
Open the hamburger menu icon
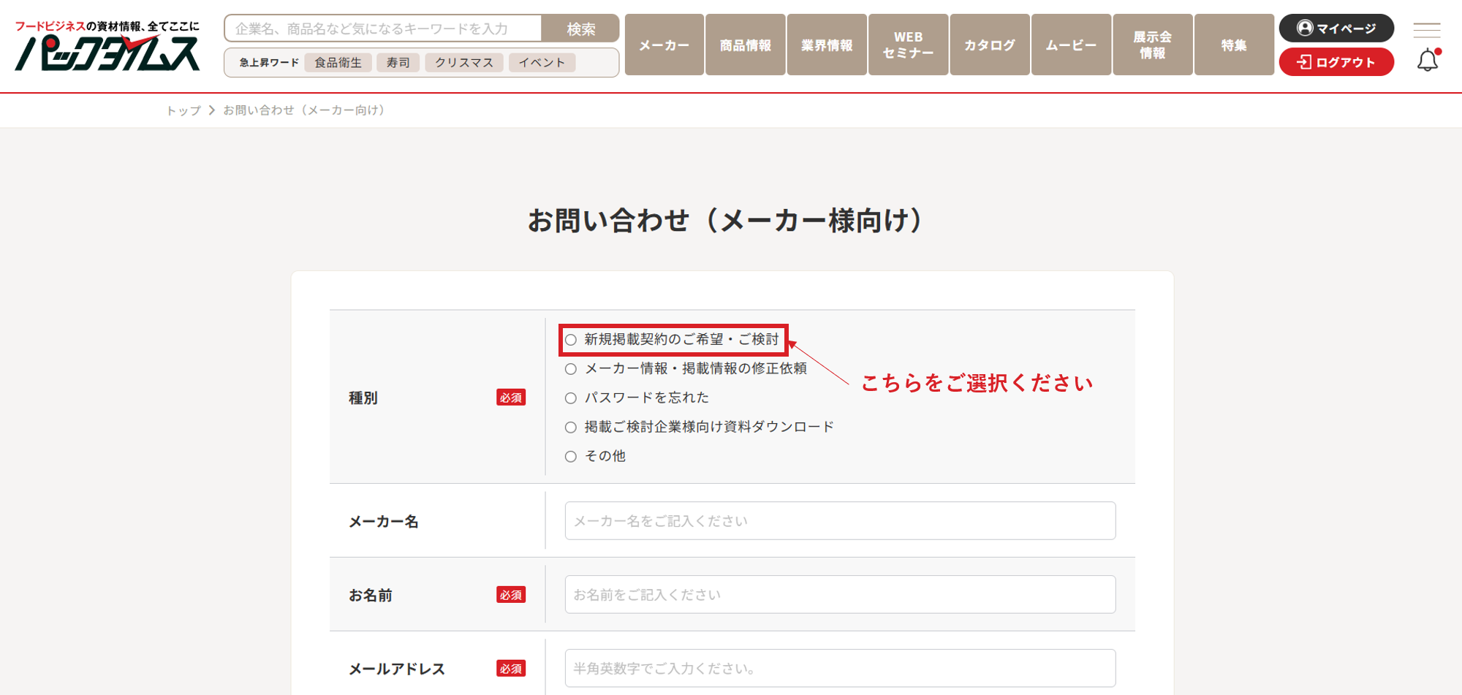click(x=1426, y=30)
